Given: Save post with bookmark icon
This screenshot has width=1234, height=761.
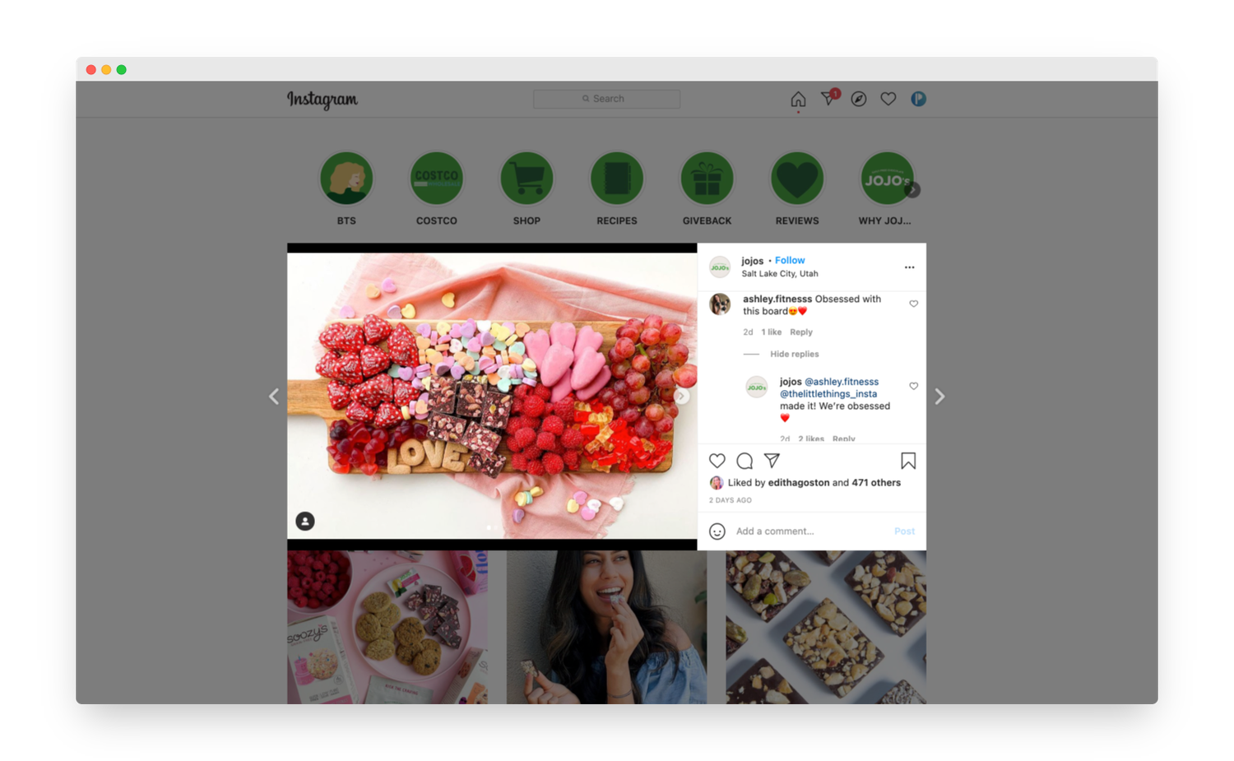Looking at the screenshot, I should (x=908, y=461).
